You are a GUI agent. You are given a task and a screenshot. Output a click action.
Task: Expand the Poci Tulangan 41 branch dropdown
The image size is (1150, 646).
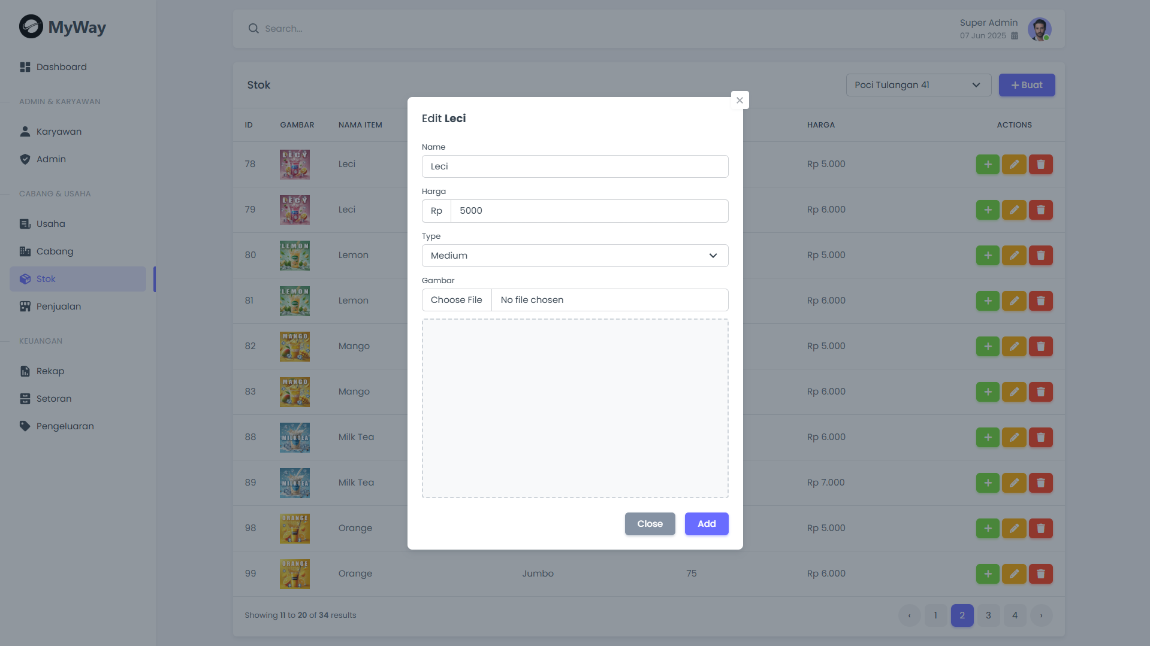(x=918, y=85)
